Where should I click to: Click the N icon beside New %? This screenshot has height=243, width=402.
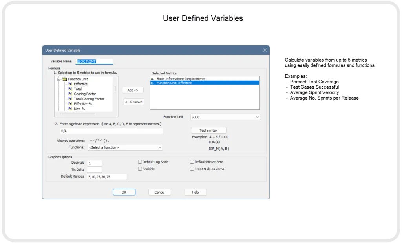point(70,109)
